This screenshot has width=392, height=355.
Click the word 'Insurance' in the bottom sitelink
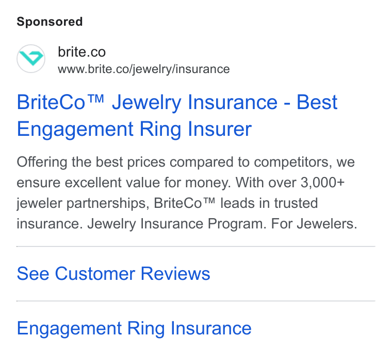coord(211,328)
